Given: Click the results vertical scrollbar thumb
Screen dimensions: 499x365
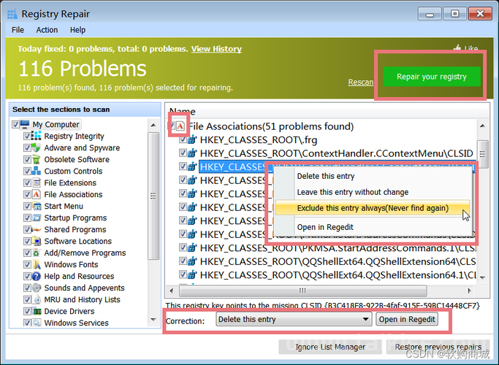Looking at the screenshot, I should pos(482,154).
